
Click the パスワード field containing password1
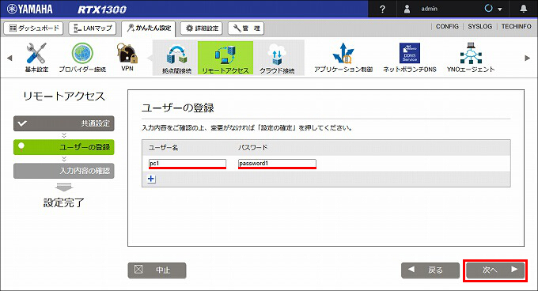click(277, 164)
